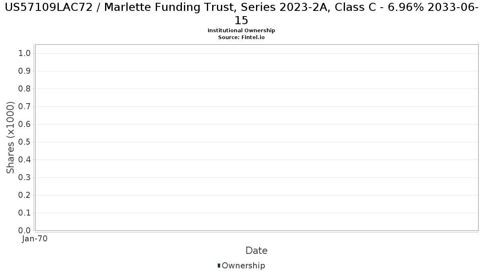Click the Shares (x1000) y-axis title
Screen dimensions: 483x272
click(x=11, y=137)
